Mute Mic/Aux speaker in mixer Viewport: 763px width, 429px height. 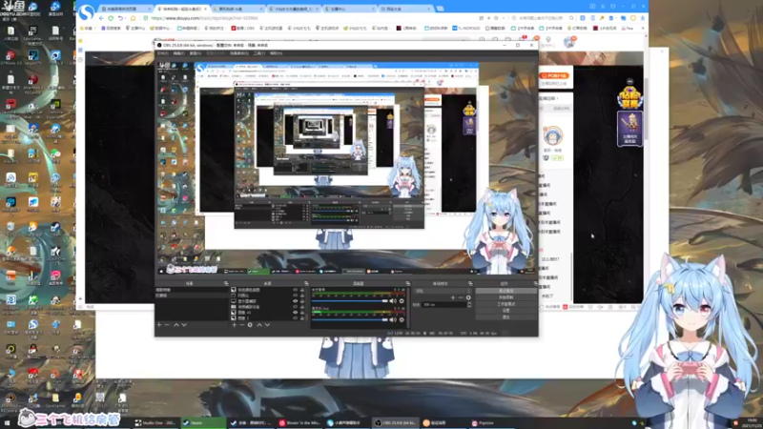pyautogui.click(x=393, y=319)
